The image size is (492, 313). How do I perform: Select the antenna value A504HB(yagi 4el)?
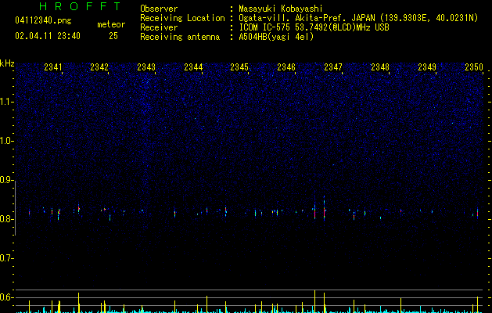pos(276,37)
